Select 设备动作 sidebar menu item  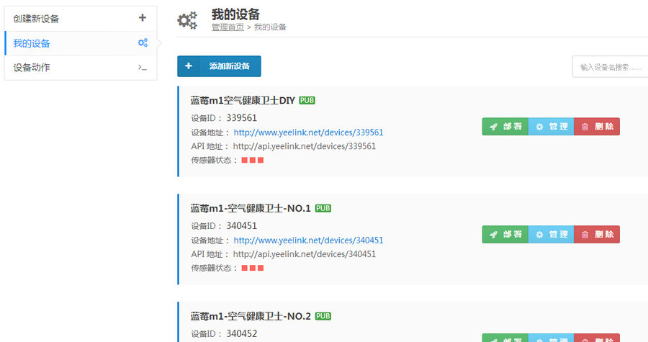[32, 68]
